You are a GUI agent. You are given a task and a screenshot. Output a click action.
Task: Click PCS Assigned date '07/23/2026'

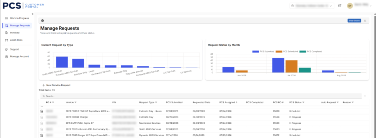point(225,135)
